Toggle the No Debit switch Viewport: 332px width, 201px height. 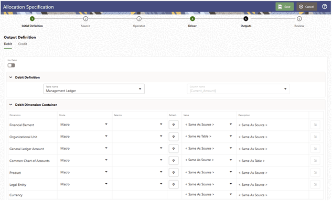pos(11,65)
